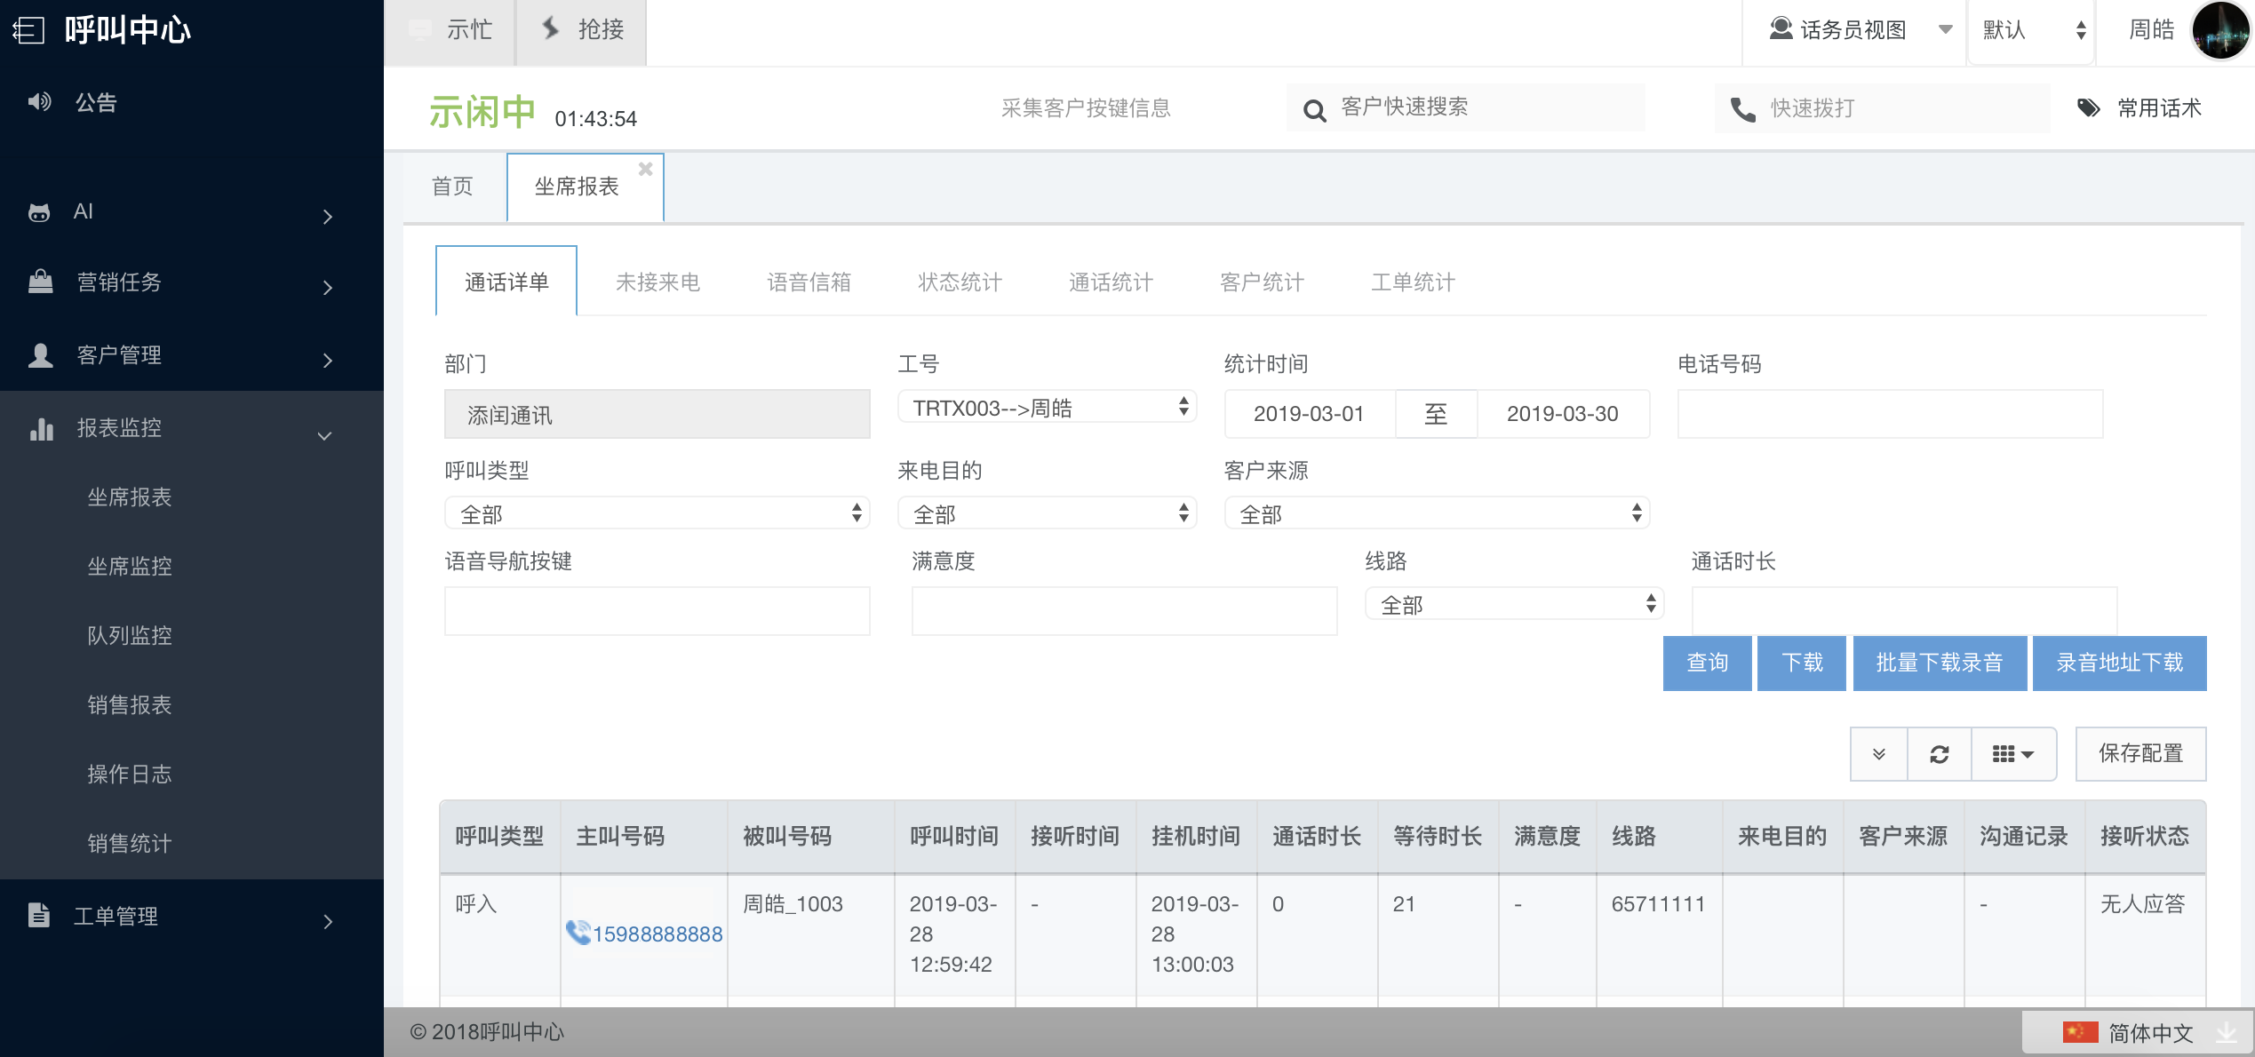Collapse sidebar using top-left menu icon
The width and height of the screenshot is (2255, 1057).
pos(28,30)
